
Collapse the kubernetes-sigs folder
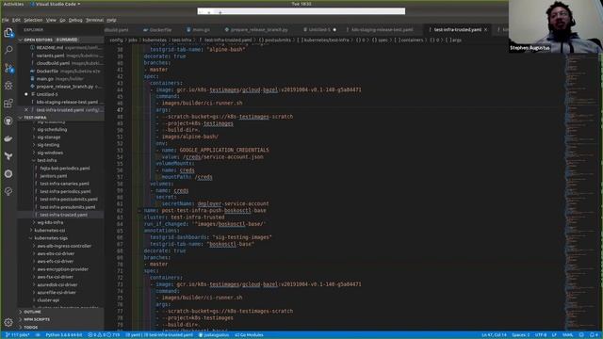coord(51,238)
